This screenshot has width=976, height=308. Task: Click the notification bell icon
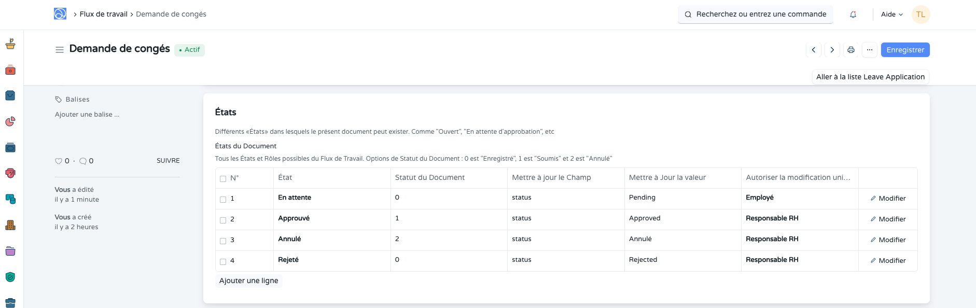pos(853,15)
